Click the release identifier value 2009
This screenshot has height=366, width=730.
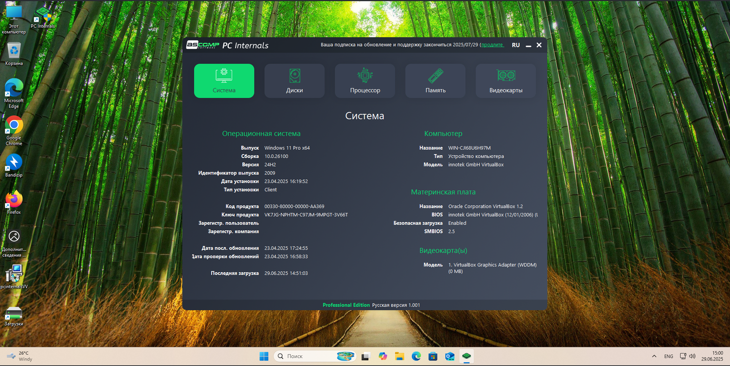click(270, 173)
